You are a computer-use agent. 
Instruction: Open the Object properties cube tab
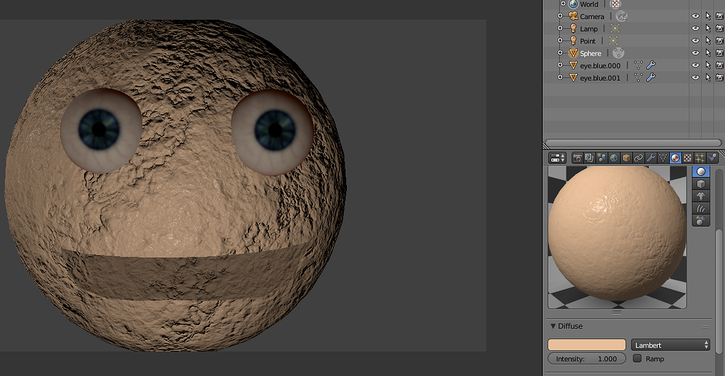click(626, 158)
